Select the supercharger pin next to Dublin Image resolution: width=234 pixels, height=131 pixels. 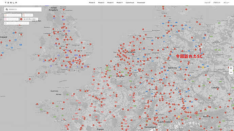[x=21, y=34]
